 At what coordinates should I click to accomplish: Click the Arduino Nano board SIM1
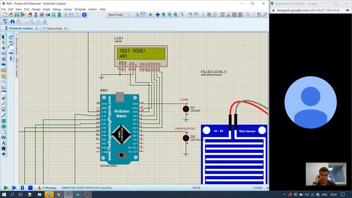120,129
